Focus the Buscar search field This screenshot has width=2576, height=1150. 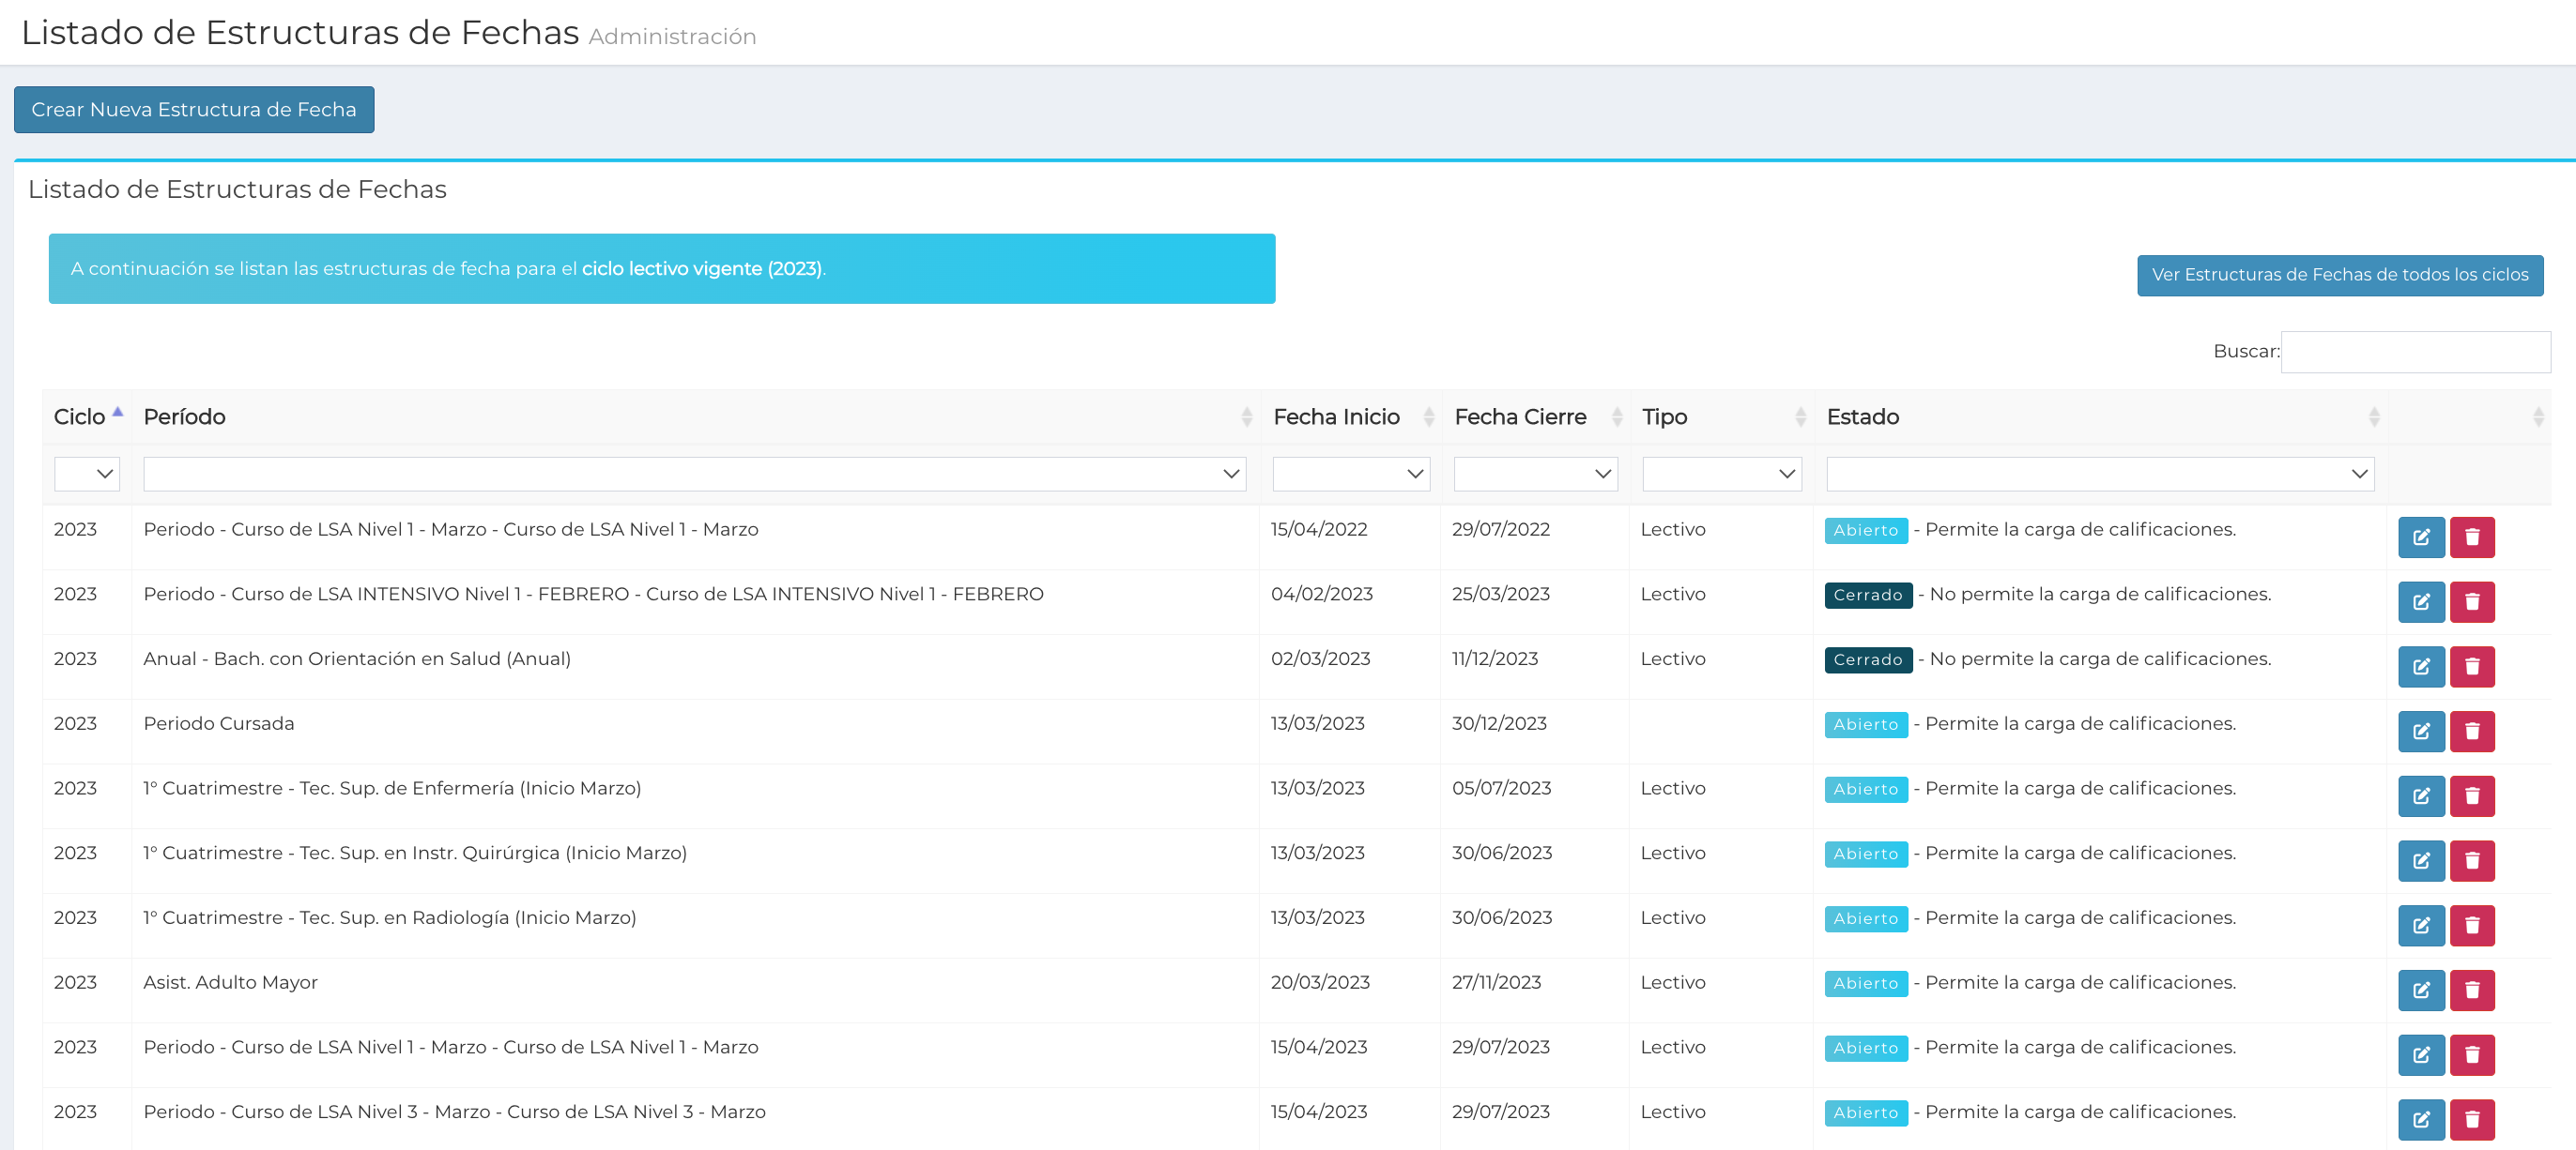tap(2414, 352)
